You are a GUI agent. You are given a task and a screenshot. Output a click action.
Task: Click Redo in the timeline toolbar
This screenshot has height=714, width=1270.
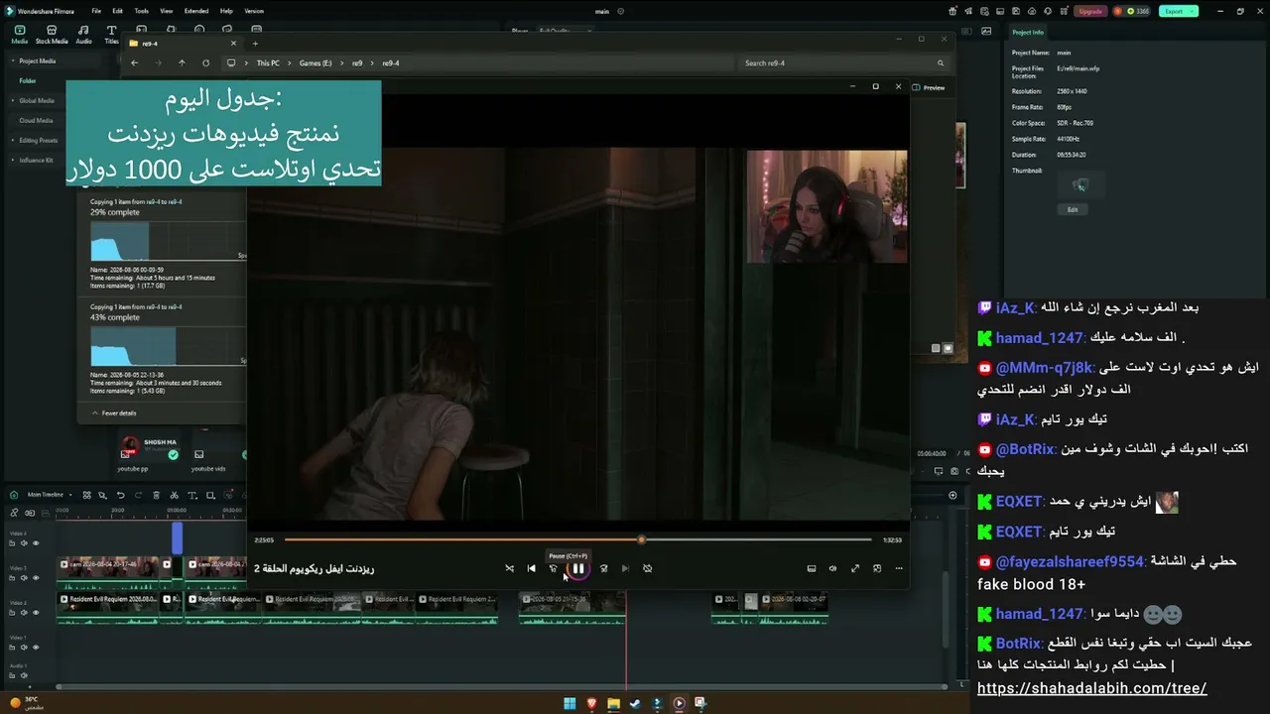point(138,495)
